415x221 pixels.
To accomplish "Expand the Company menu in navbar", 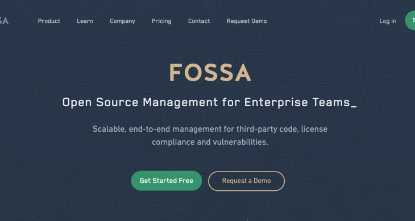I will pos(122,21).
